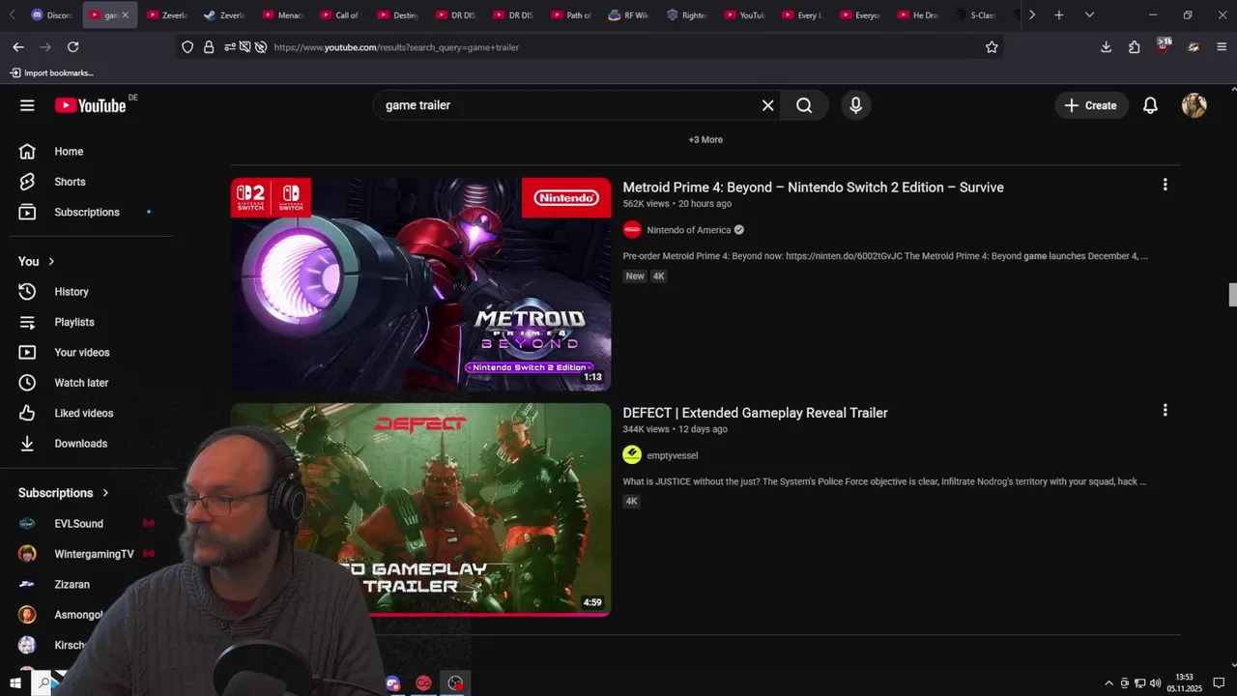Click the New badge on Metroid video
The image size is (1237, 696).
[635, 276]
